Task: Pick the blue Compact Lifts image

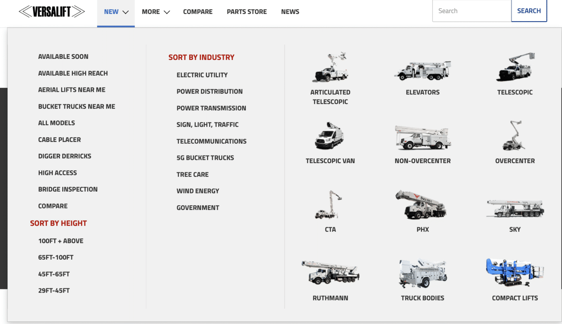Action: [x=514, y=272]
